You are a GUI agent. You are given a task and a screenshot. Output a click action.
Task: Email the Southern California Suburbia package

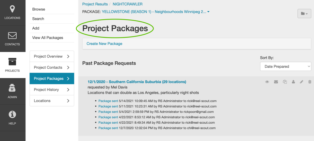[x=276, y=82]
